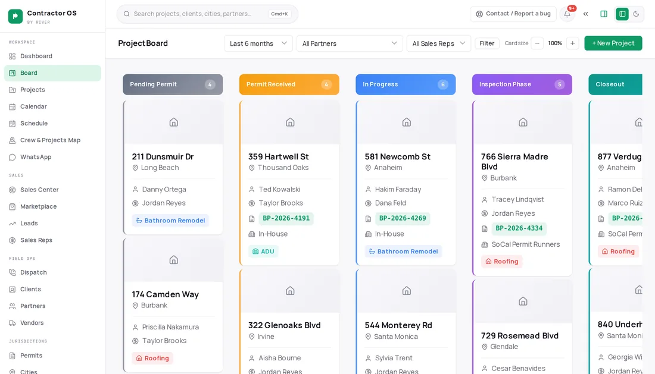Open Sales Reps in sidebar
This screenshot has height=374, width=655.
click(x=52, y=240)
